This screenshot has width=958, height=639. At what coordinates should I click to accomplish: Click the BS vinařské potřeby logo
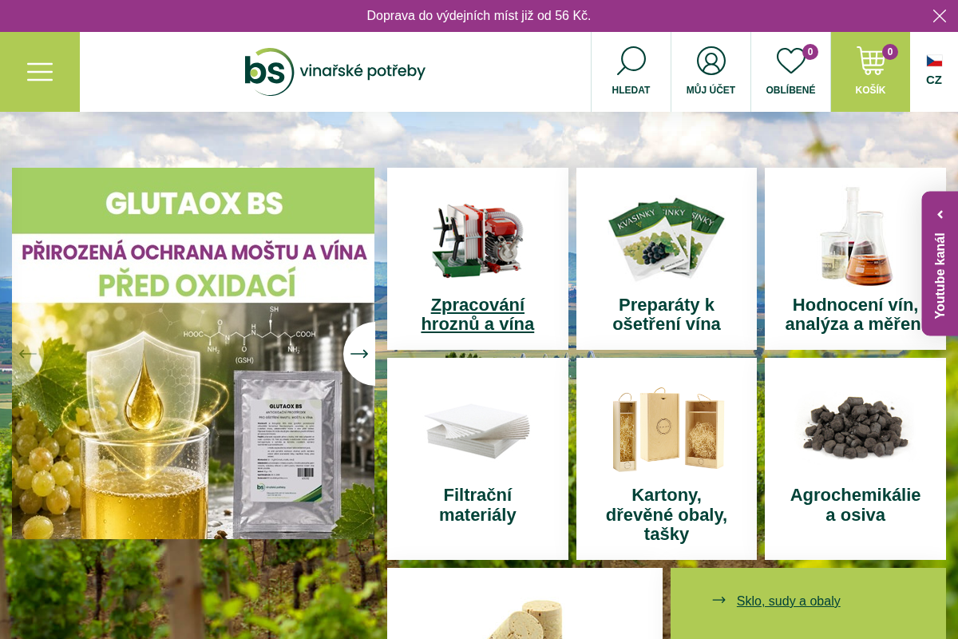(335, 72)
